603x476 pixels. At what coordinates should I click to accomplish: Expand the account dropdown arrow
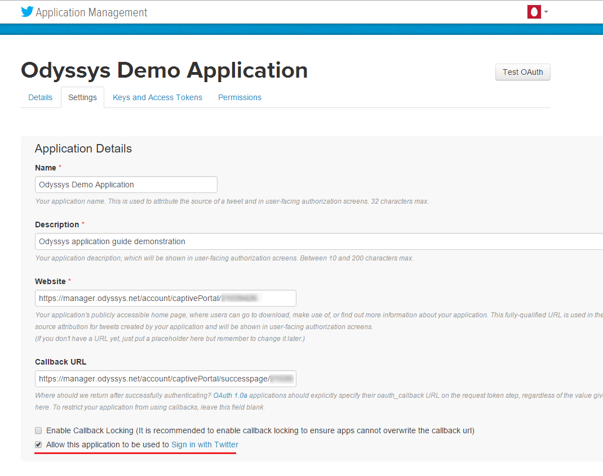coord(546,12)
